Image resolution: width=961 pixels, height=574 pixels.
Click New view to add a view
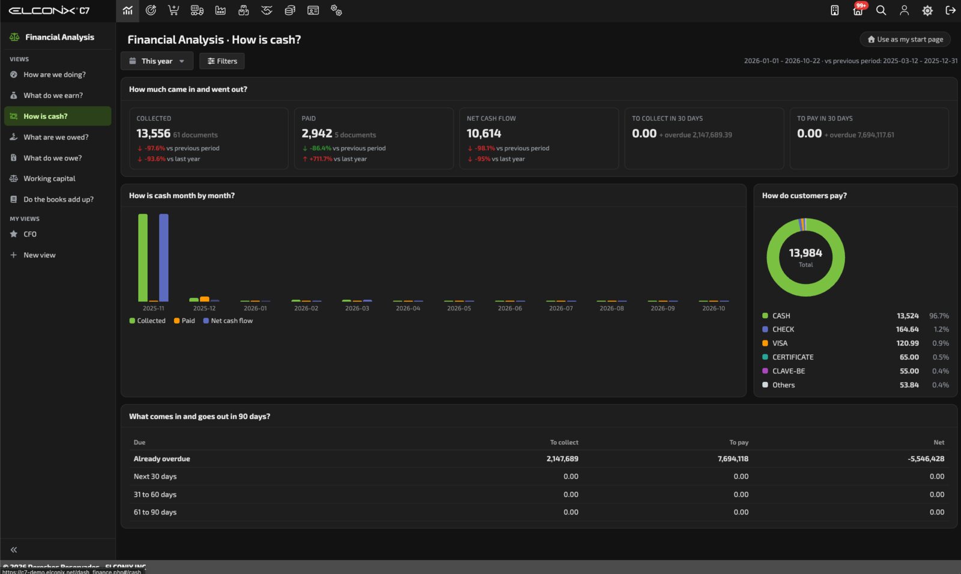coord(58,255)
